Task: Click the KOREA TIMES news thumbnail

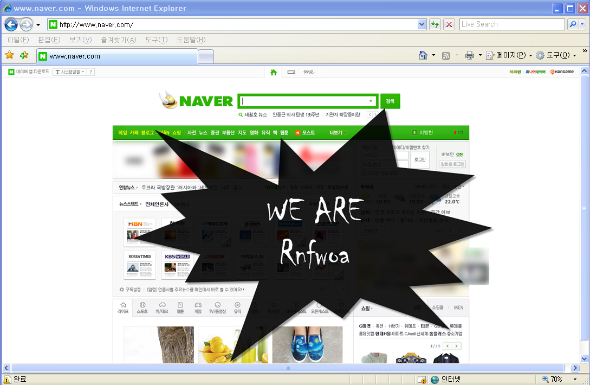Action: click(140, 265)
